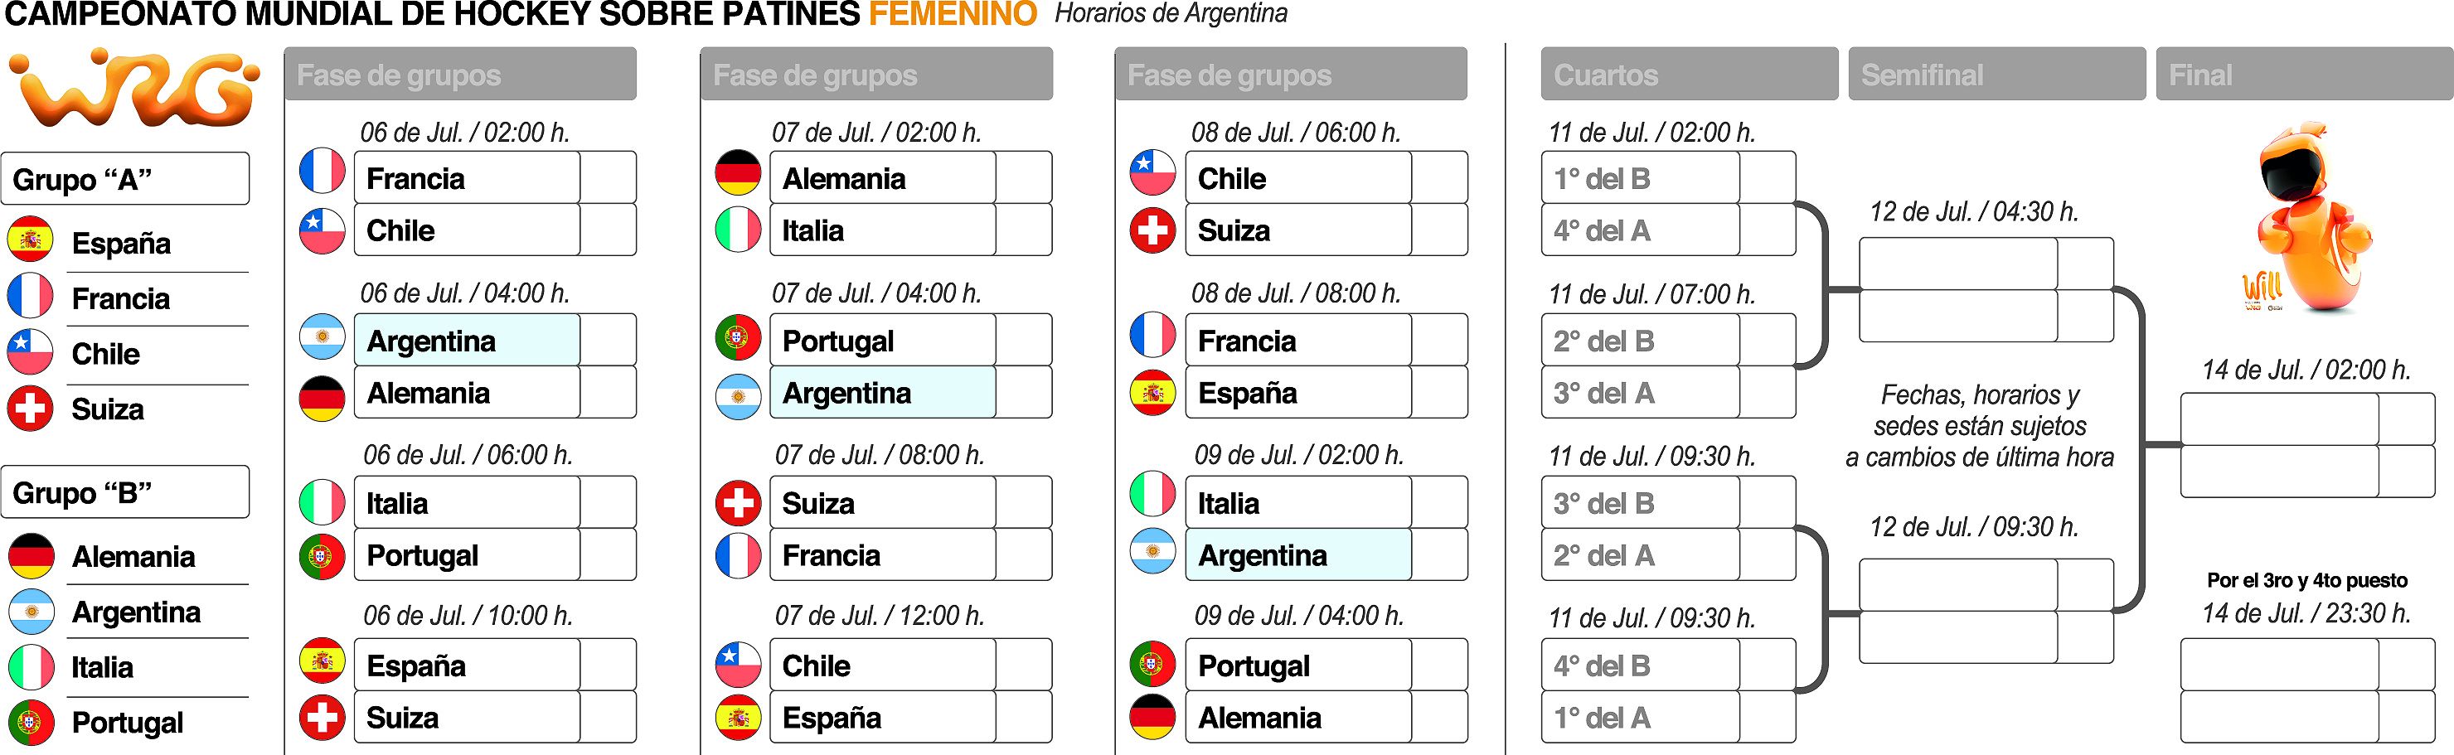Click Argentina's flag in the 09 Jul 02:00 match
Screen dimensions: 2454x755
1152,552
